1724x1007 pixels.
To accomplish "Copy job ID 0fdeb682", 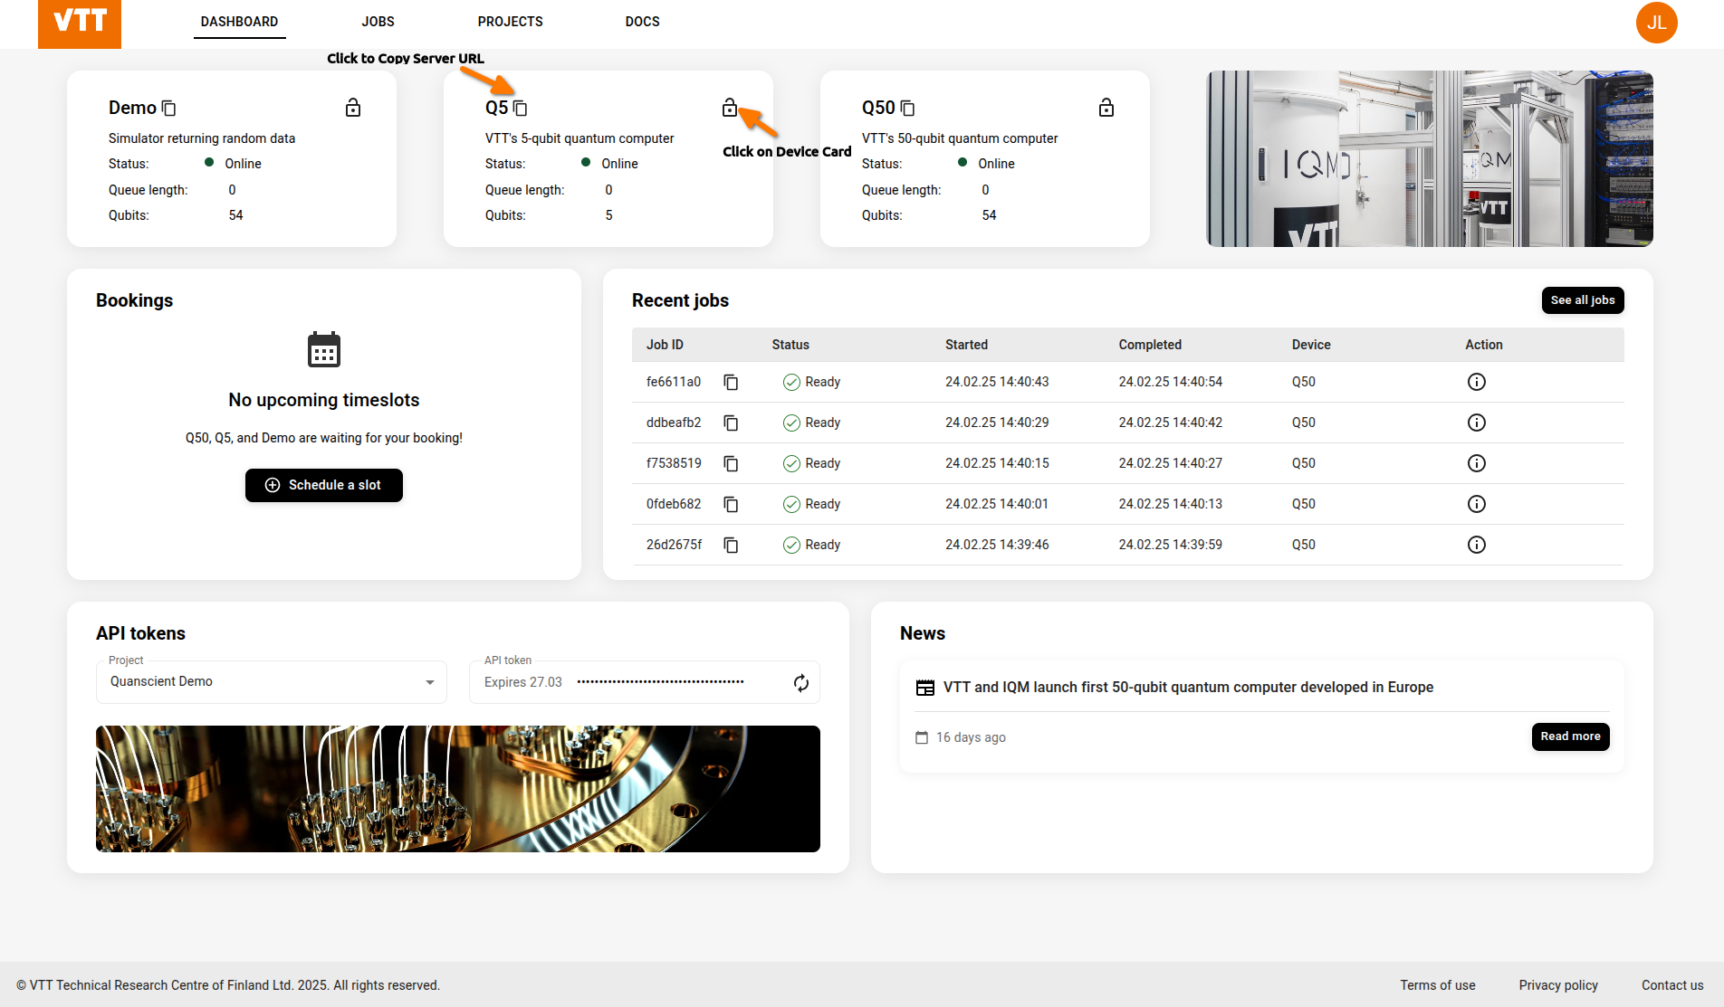I will 731,504.
